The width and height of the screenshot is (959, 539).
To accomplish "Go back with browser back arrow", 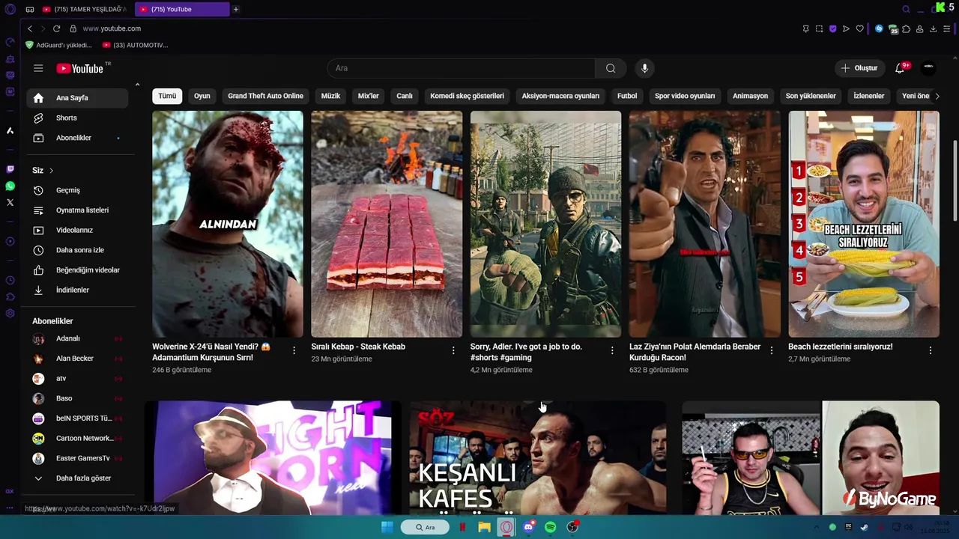I will click(30, 28).
